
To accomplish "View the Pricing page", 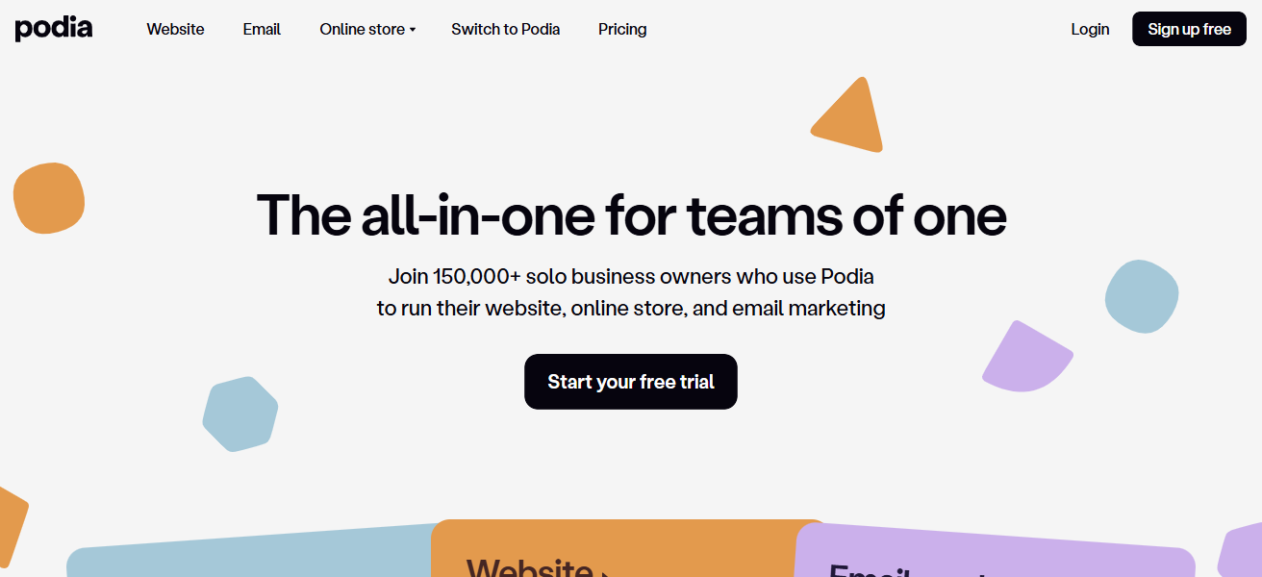I will pyautogui.click(x=622, y=29).
